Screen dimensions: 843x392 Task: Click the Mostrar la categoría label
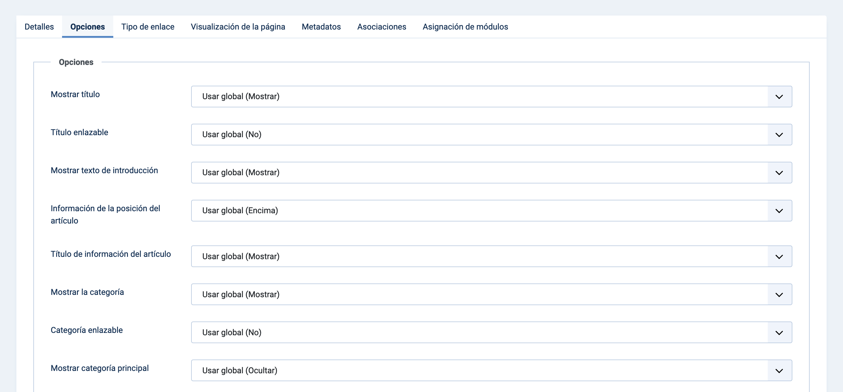pos(88,292)
